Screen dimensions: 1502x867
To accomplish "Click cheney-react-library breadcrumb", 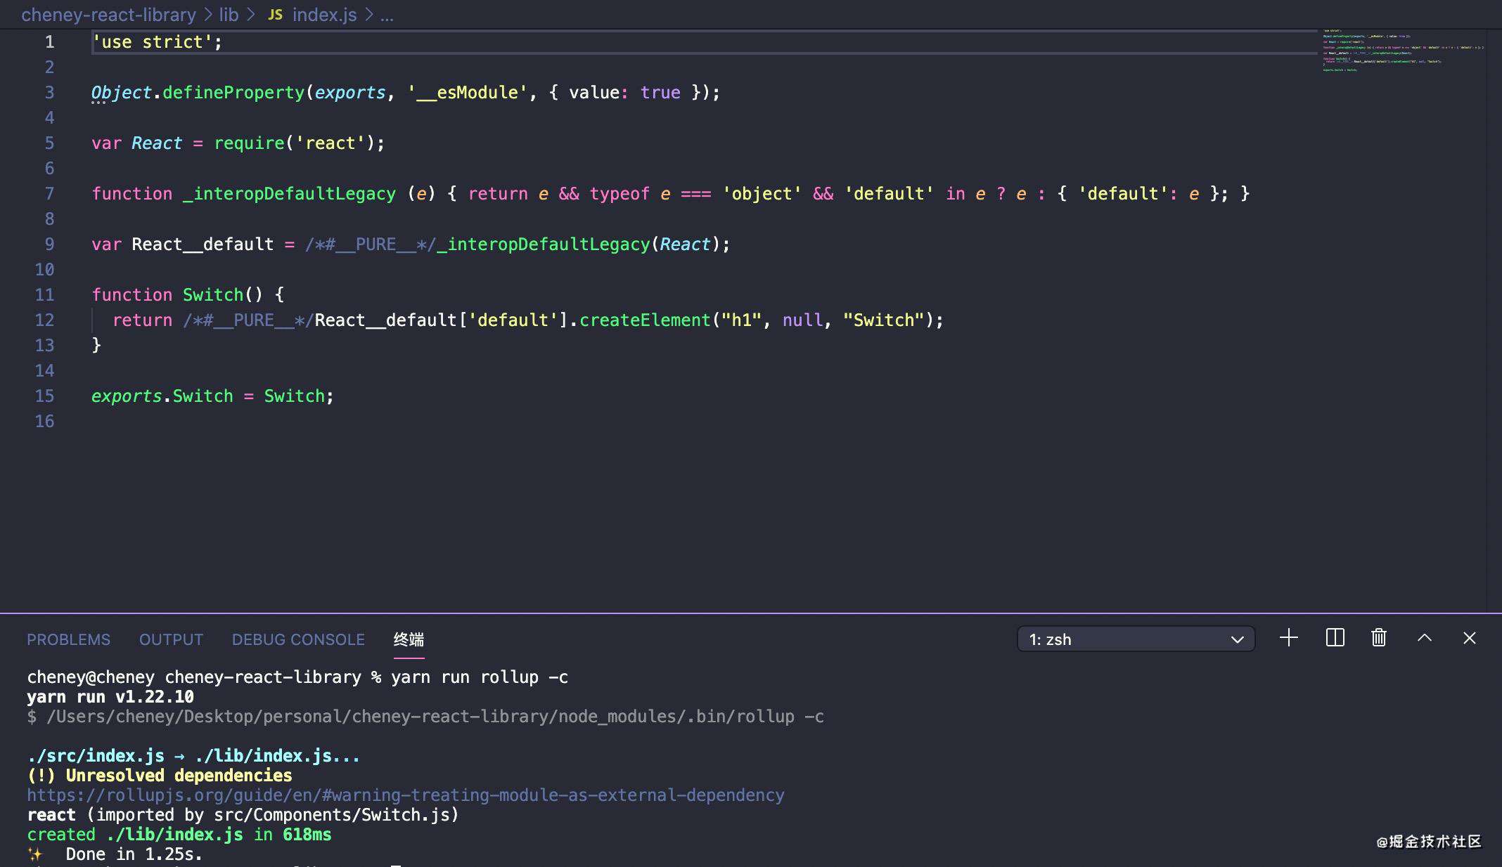I will point(108,14).
